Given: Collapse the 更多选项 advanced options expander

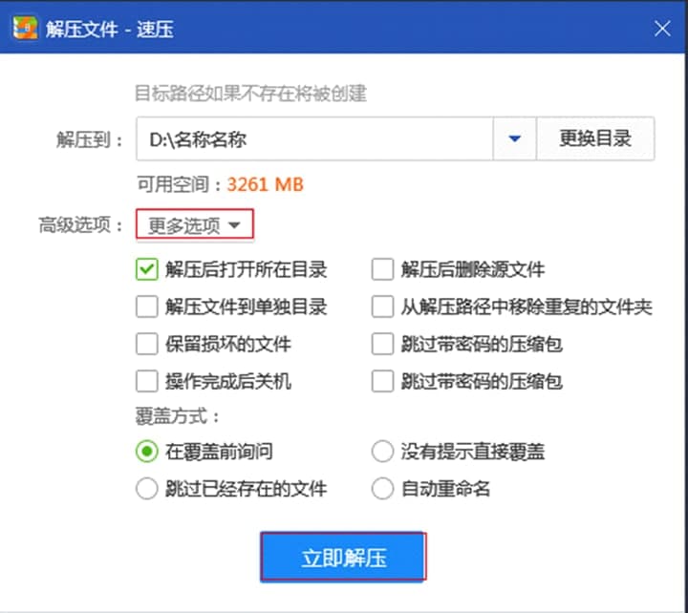Looking at the screenshot, I should [195, 226].
